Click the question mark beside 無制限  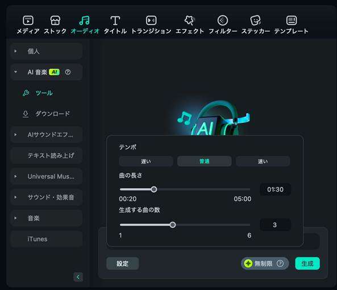pyautogui.click(x=280, y=263)
